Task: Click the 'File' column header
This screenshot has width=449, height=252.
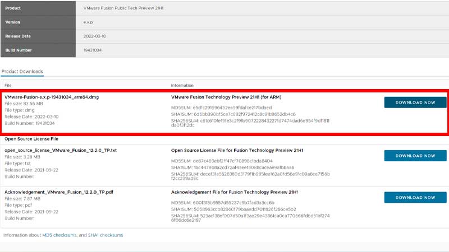Action: (x=8, y=86)
